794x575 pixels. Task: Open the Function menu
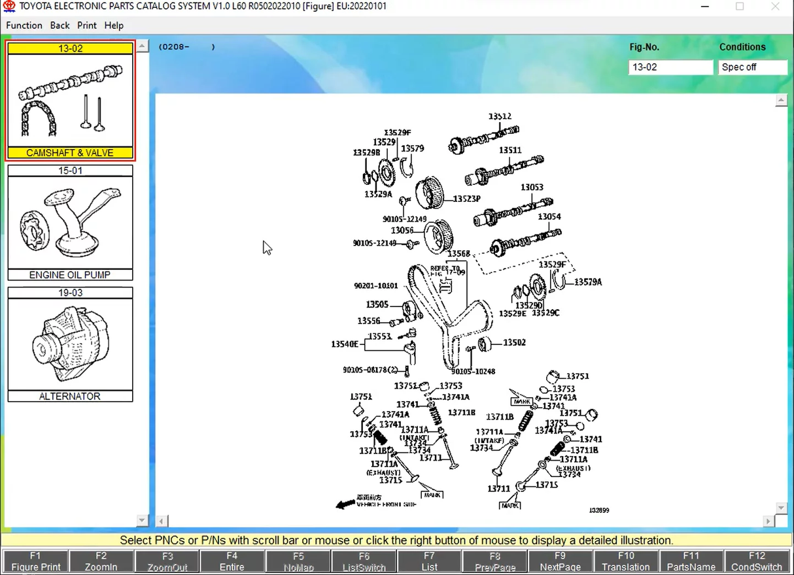click(x=24, y=25)
